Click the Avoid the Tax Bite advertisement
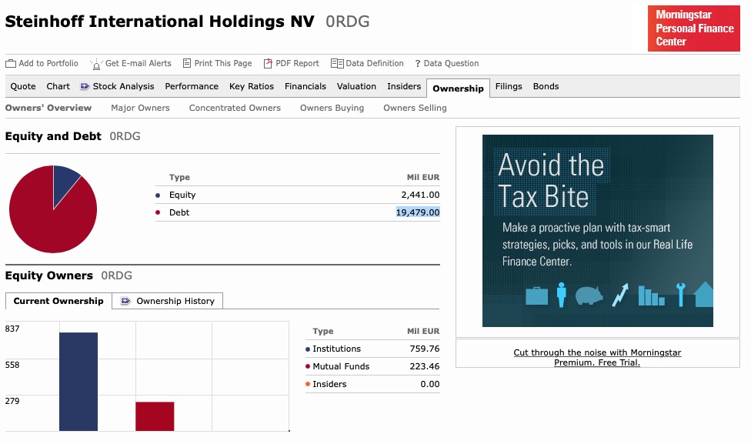 pyautogui.click(x=597, y=231)
